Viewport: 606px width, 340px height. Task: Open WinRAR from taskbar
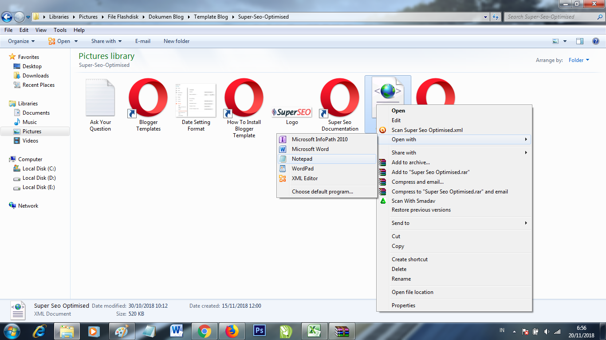(342, 331)
